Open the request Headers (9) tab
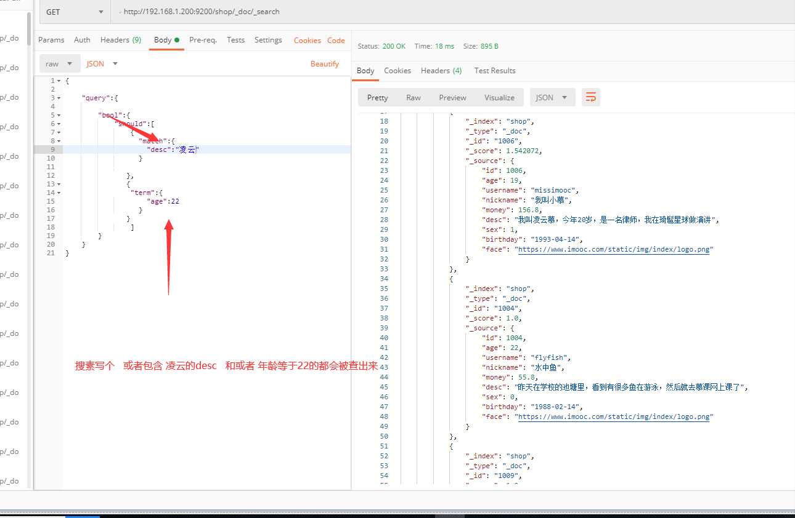Viewport: 795px width, 518px height. coord(121,40)
